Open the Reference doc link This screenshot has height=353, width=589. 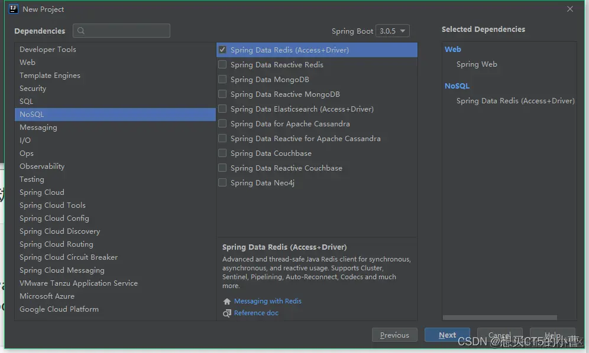click(256, 313)
